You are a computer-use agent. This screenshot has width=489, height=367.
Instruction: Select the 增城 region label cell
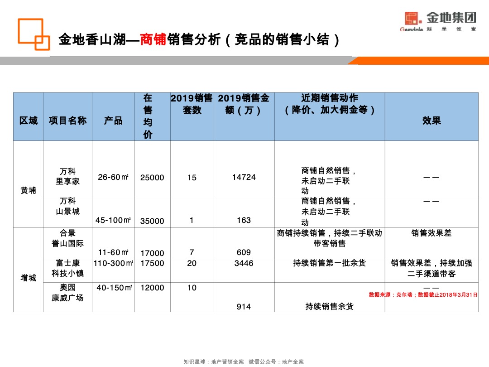tap(29, 279)
